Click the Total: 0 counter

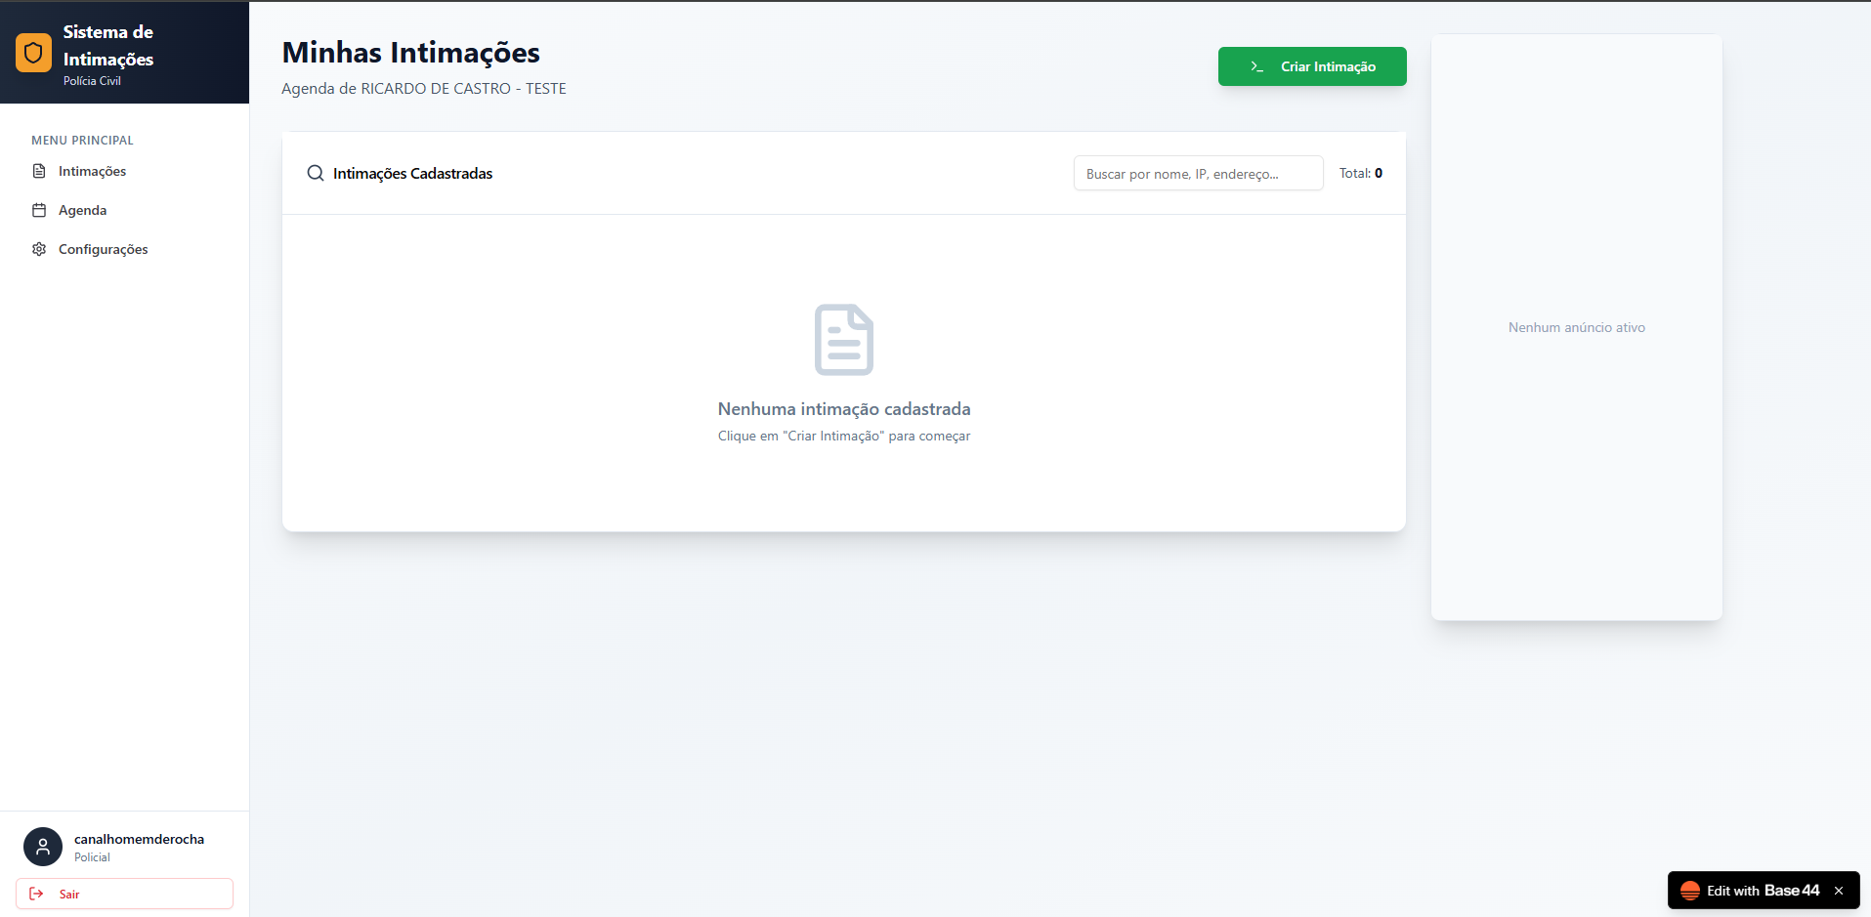(x=1361, y=173)
